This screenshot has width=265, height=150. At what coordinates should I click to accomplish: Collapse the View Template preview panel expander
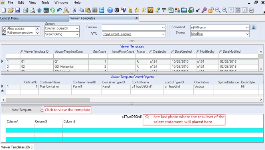(132, 104)
